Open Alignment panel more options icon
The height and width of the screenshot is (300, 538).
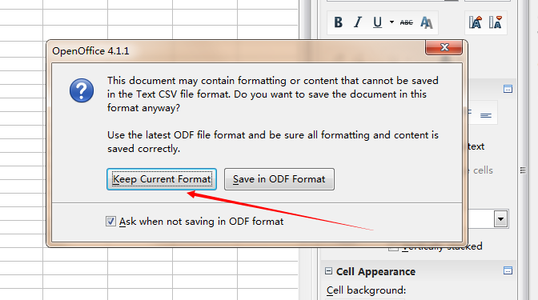(x=508, y=89)
